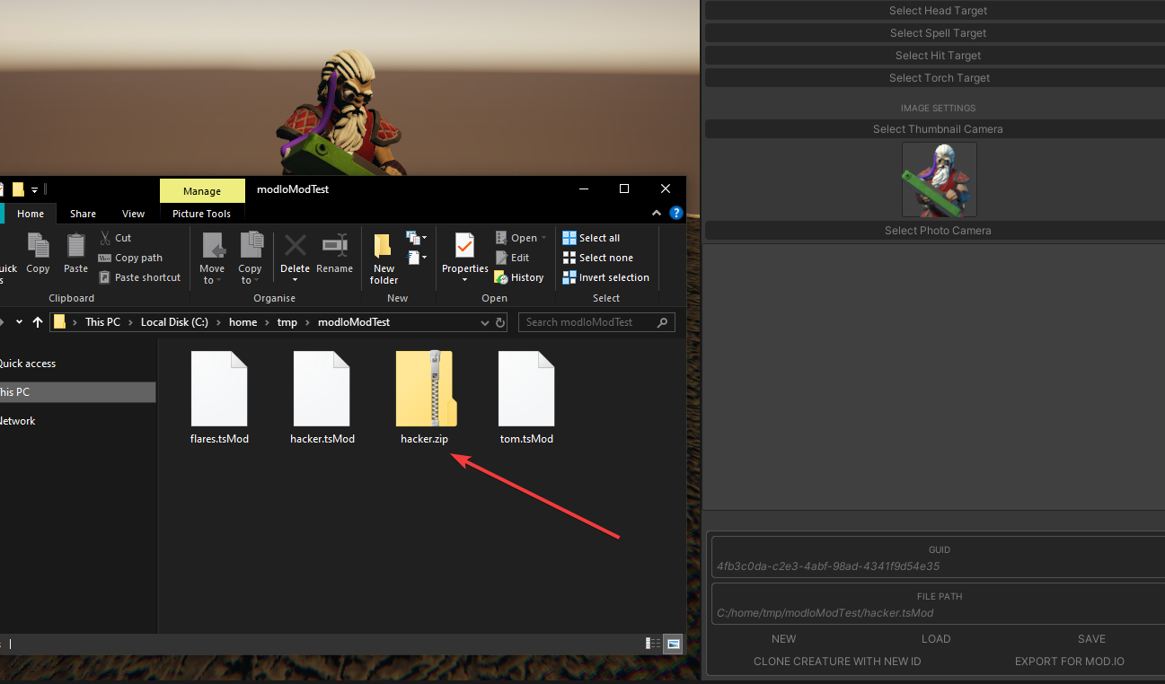This screenshot has height=684, width=1165.
Task: Expand the Delete dropdown arrow
Action: [x=295, y=280]
